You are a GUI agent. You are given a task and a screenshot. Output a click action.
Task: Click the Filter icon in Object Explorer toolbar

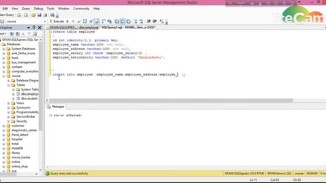pyautogui.click(x=29, y=34)
